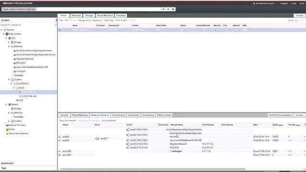
Task: Click the AcmeTenant frontend network icon
Action: coord(15,51)
